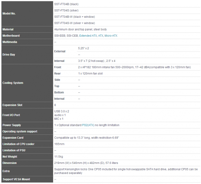Select the MIC x 1 text

click(59, 119)
